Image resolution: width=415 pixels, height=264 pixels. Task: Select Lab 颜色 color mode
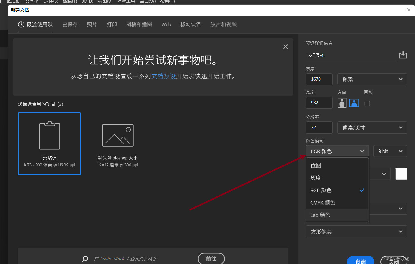click(320, 215)
